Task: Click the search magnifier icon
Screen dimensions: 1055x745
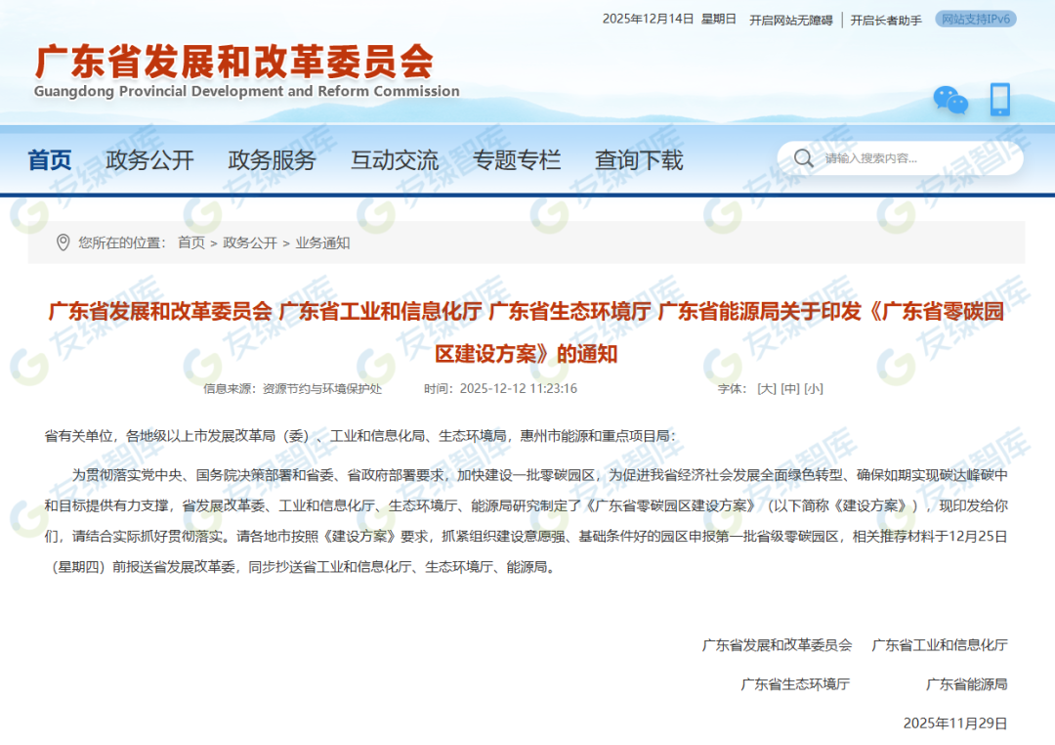Action: tap(803, 158)
